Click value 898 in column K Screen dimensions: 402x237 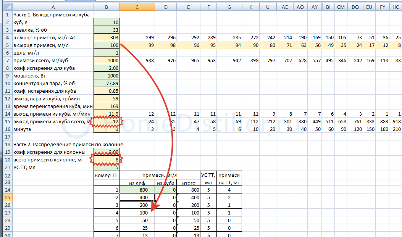251,60
